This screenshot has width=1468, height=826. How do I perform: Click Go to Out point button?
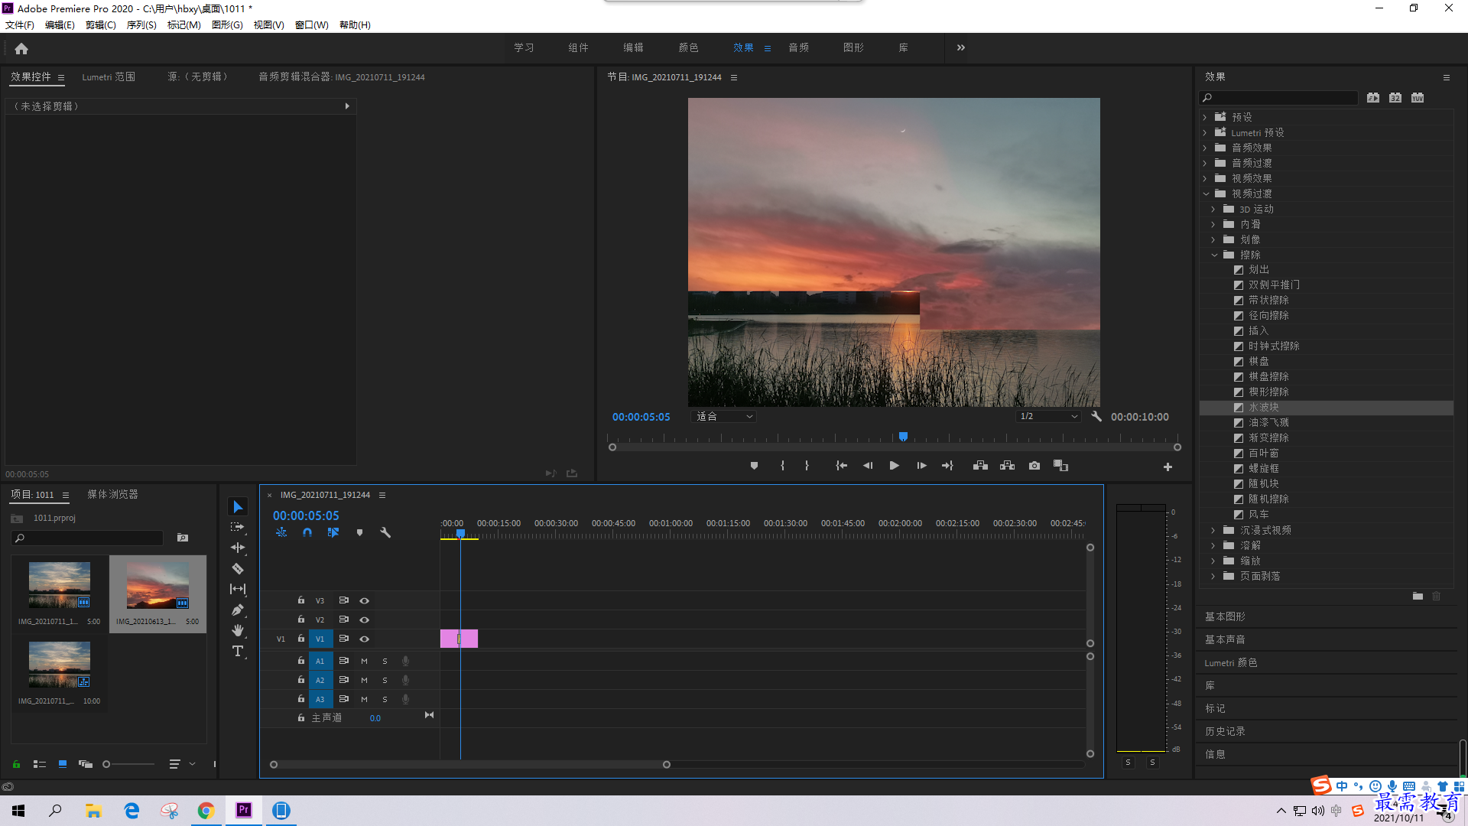point(948,466)
